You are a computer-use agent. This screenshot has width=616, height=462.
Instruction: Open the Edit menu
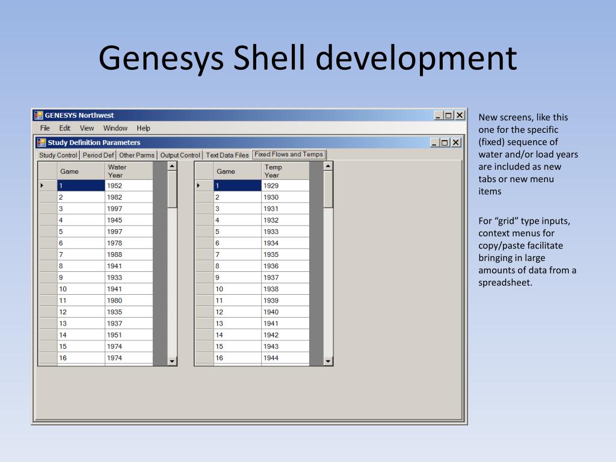point(64,128)
